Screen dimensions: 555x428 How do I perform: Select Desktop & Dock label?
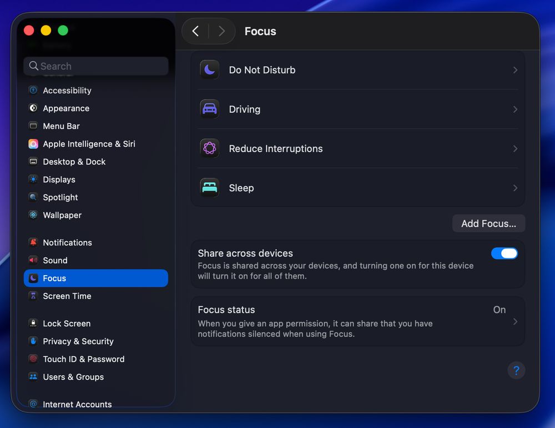tap(74, 162)
